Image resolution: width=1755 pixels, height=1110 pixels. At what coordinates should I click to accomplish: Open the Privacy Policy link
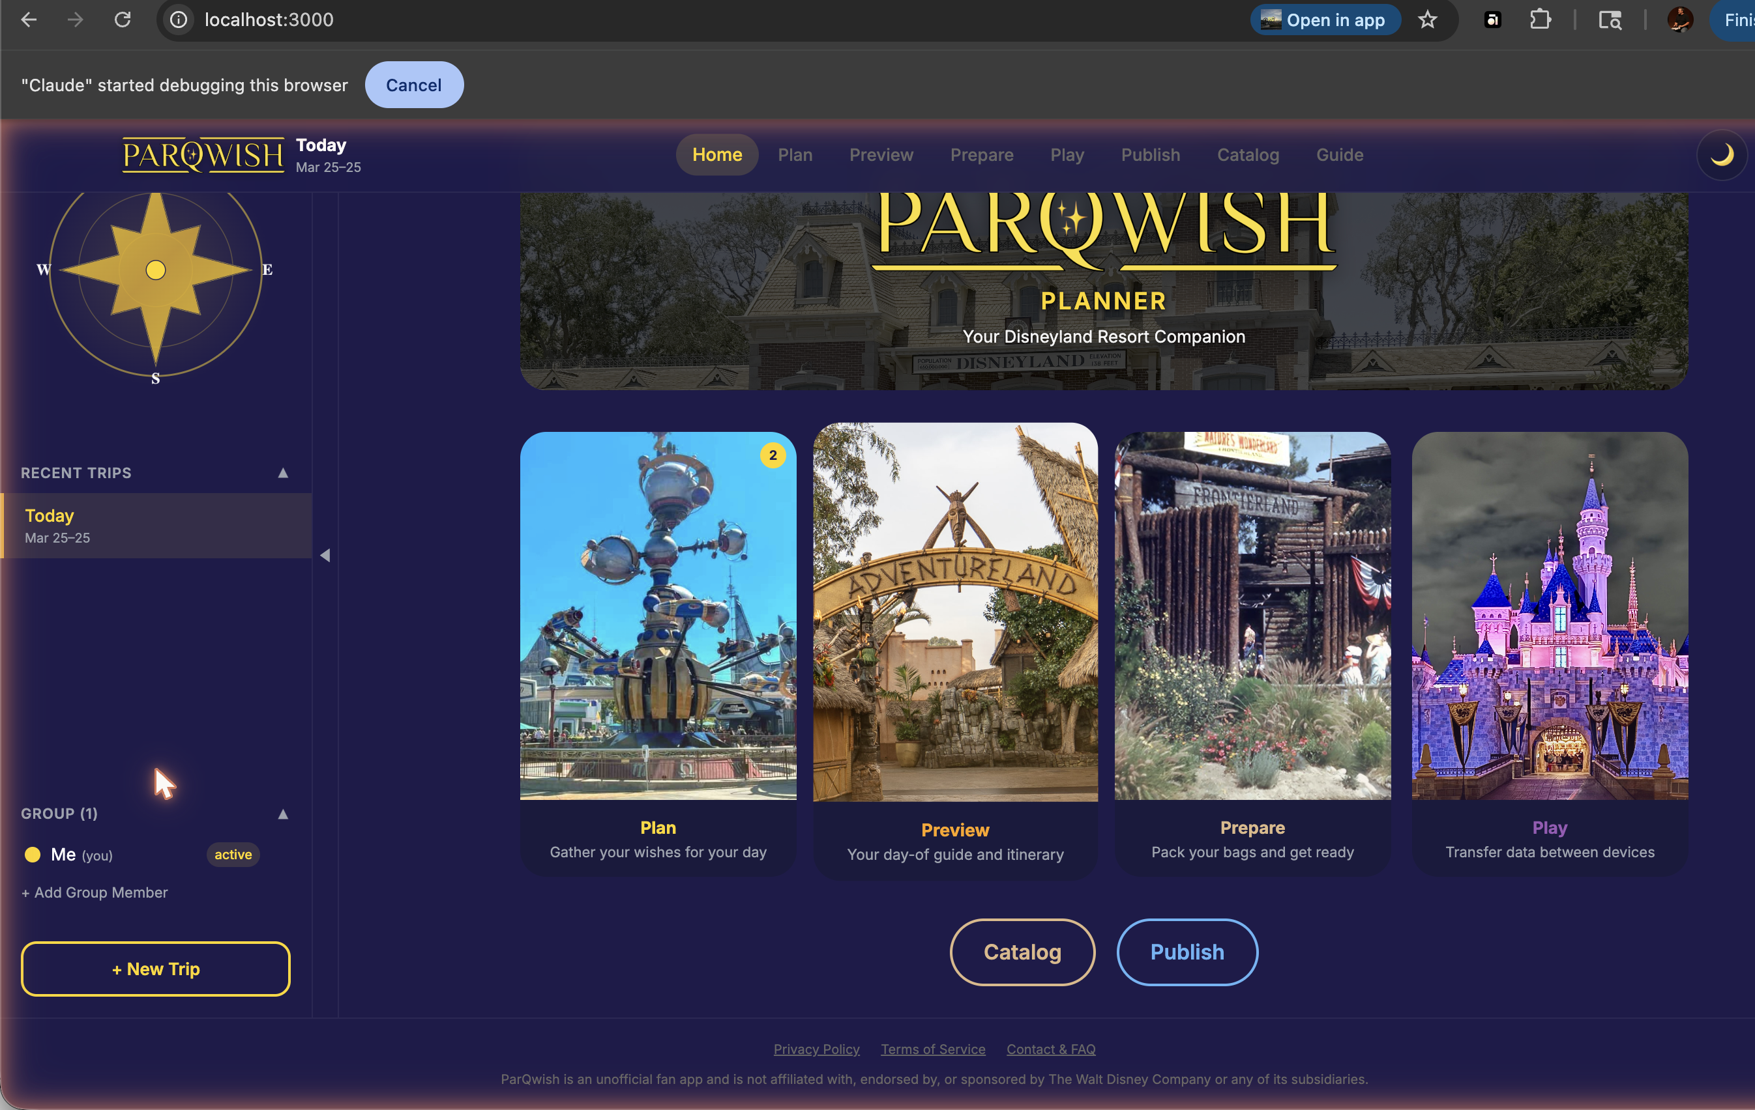click(816, 1049)
